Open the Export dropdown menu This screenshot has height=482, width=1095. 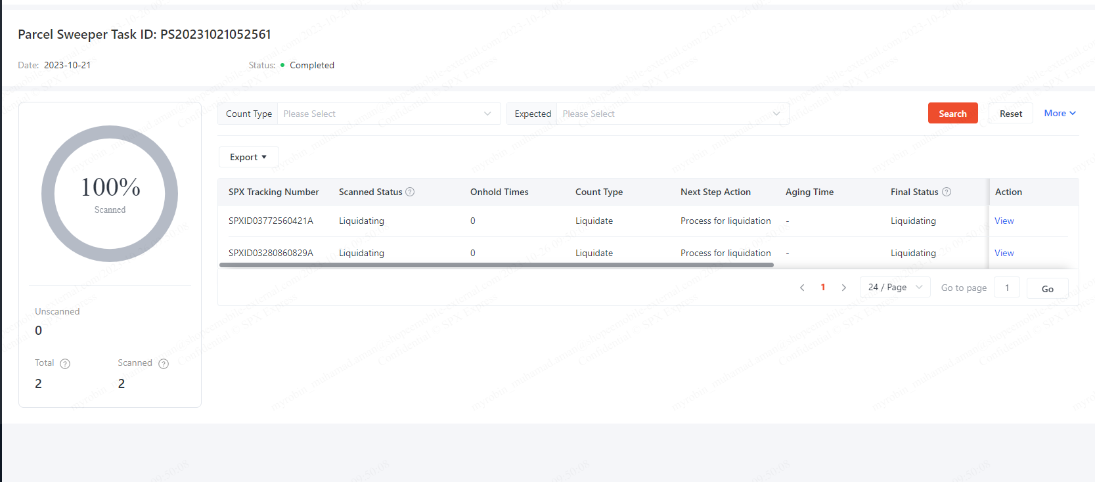[248, 157]
